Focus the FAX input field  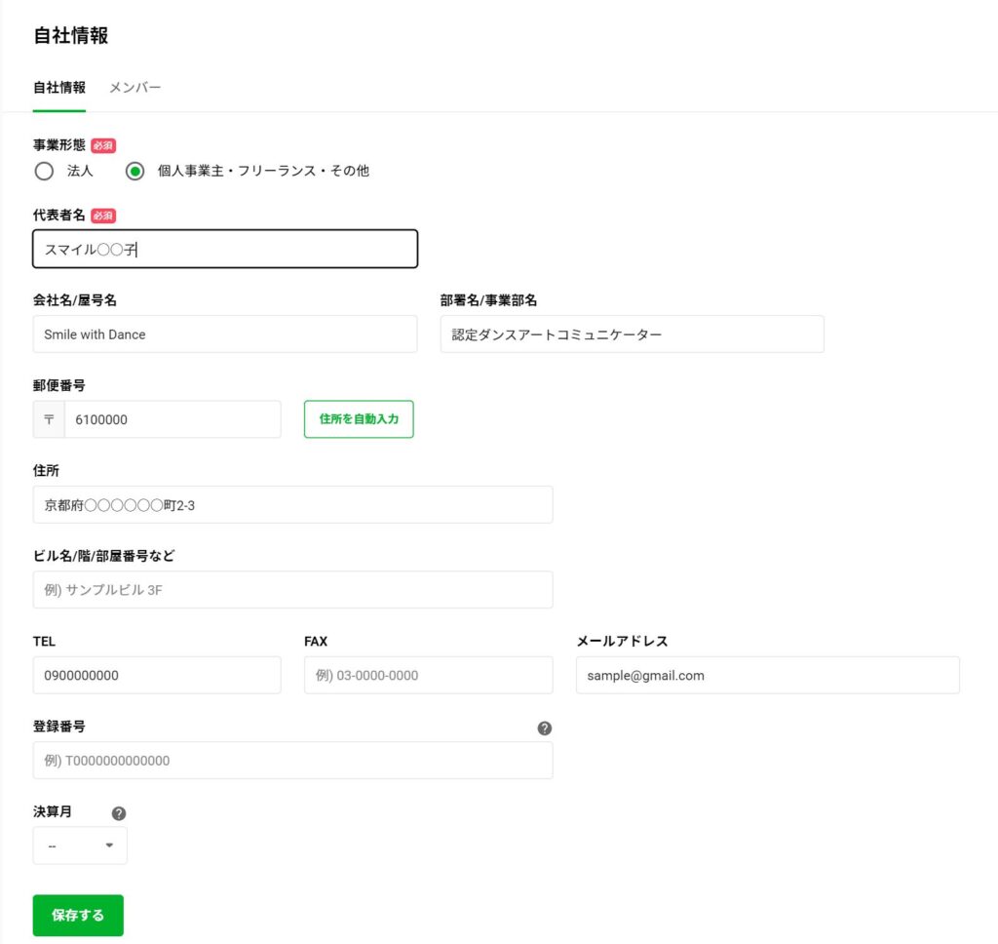point(428,675)
